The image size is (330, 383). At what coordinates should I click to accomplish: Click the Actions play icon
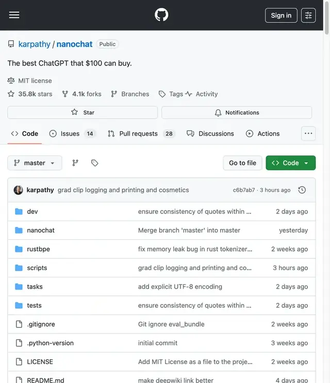click(250, 134)
